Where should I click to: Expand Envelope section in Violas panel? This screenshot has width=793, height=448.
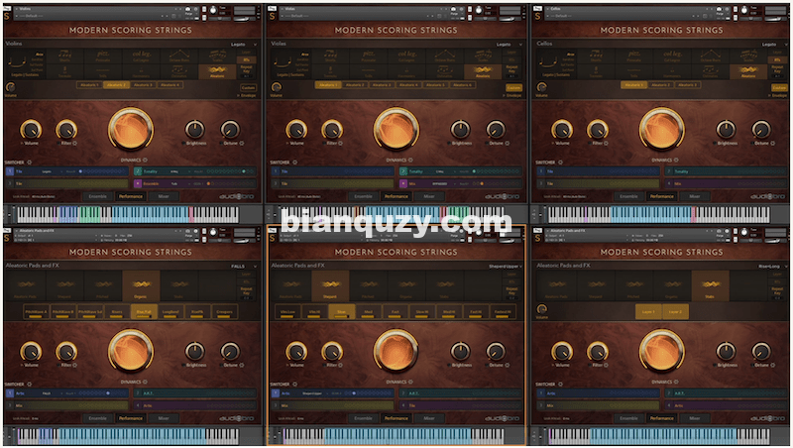click(x=512, y=95)
